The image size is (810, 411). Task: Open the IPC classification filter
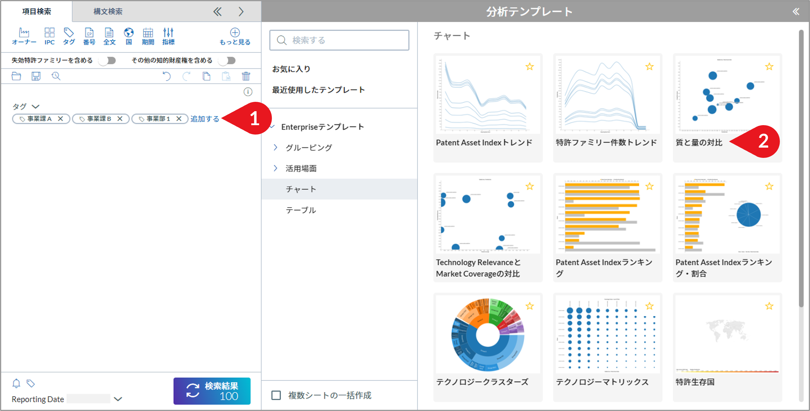point(49,35)
